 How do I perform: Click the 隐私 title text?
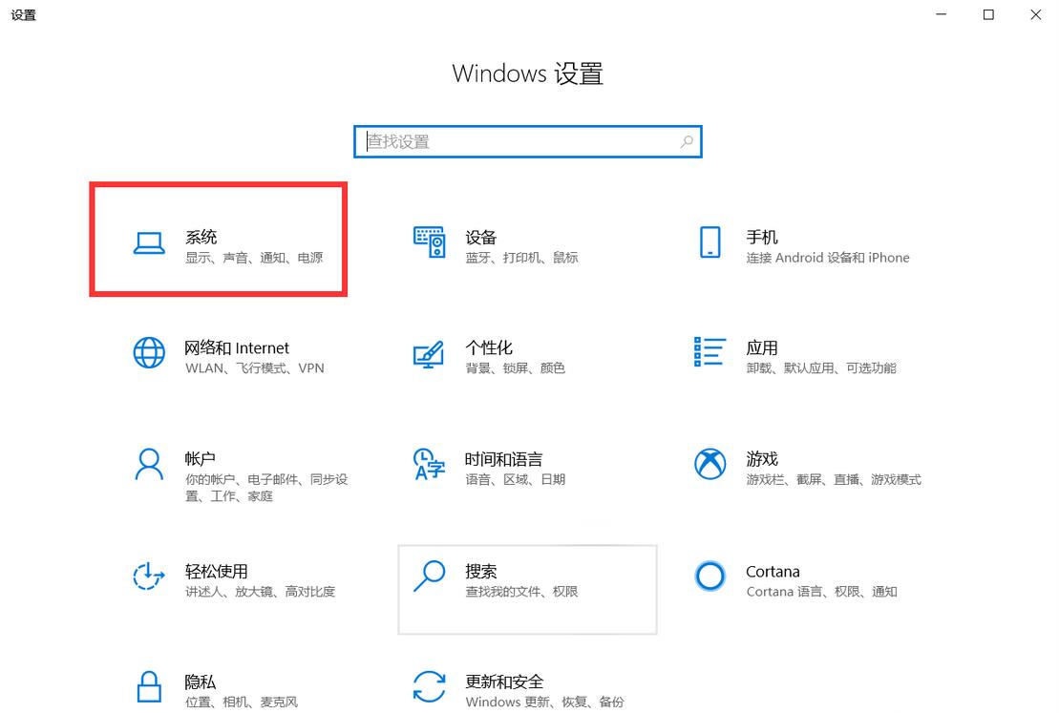pyautogui.click(x=201, y=682)
